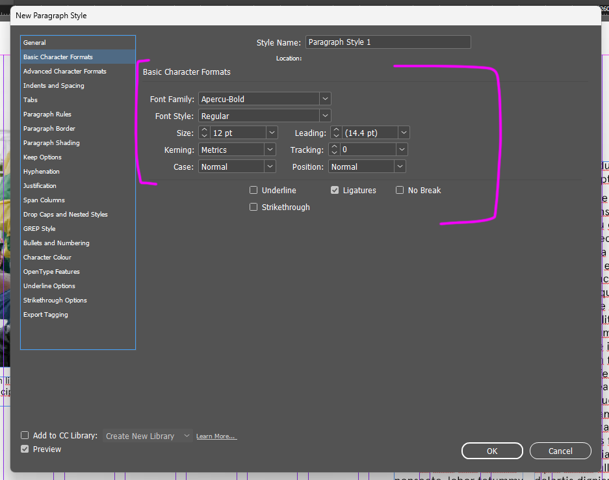This screenshot has height=480, width=609.
Task: Select GREP Style in the sidebar
Action: coord(38,228)
